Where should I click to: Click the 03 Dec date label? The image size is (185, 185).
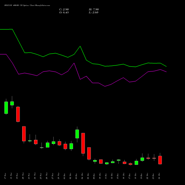click(76, 176)
